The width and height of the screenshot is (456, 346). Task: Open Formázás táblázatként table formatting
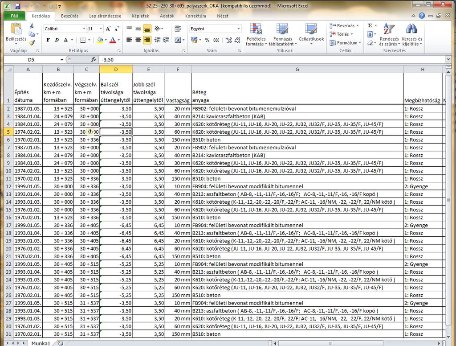click(282, 35)
